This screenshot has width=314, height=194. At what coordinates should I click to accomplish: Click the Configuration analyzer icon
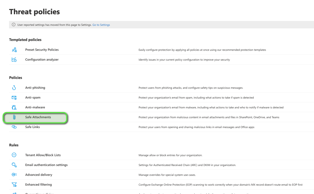(x=14, y=60)
